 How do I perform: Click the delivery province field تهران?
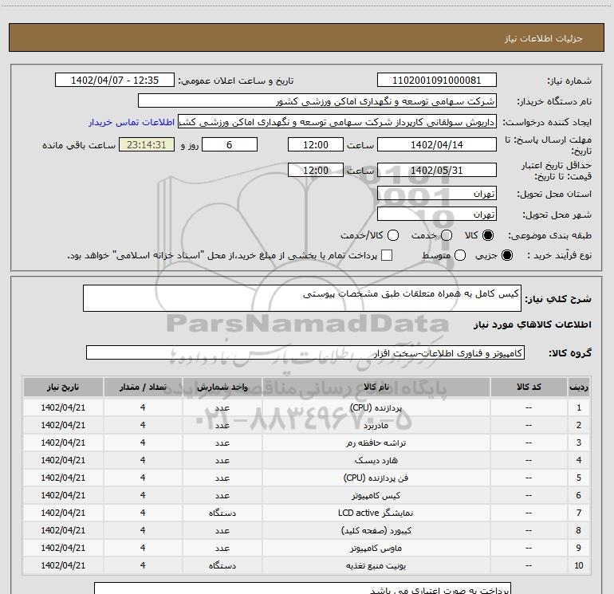[437, 194]
